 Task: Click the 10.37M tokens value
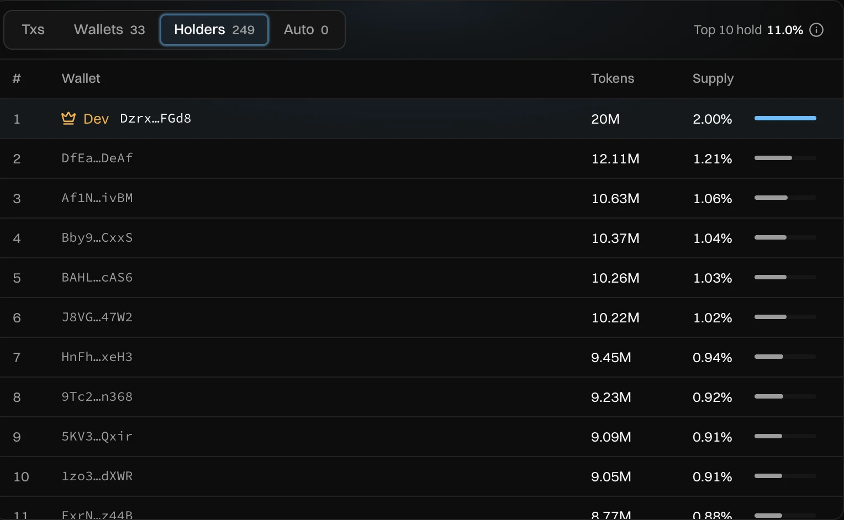615,238
